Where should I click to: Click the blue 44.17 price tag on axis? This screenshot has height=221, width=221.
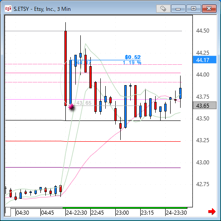[x=205, y=60]
